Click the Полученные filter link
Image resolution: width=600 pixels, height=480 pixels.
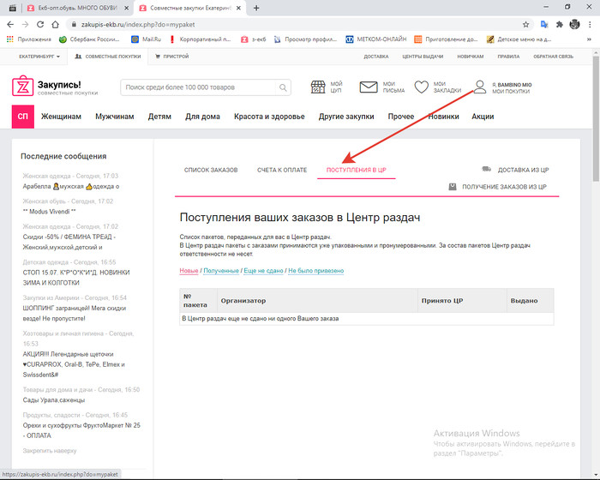[x=221, y=271]
